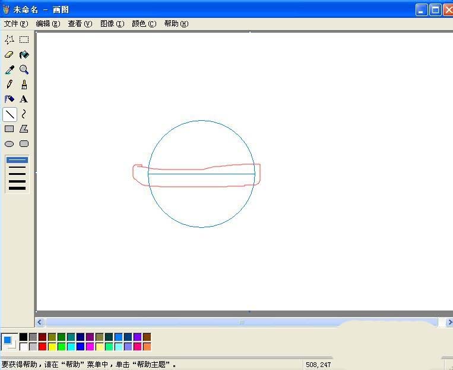
Task: Open the 图像(I) menu
Action: tap(112, 24)
